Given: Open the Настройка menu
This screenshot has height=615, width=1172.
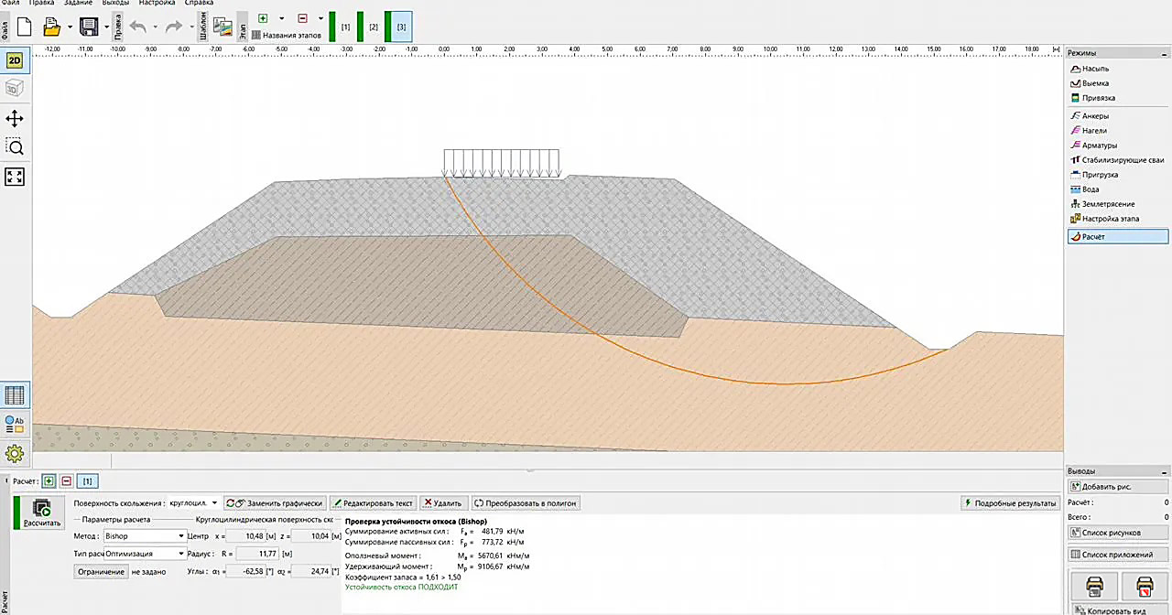Looking at the screenshot, I should tap(157, 4).
